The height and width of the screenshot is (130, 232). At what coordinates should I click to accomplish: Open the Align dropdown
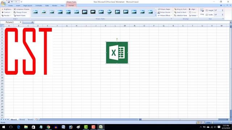192,9
